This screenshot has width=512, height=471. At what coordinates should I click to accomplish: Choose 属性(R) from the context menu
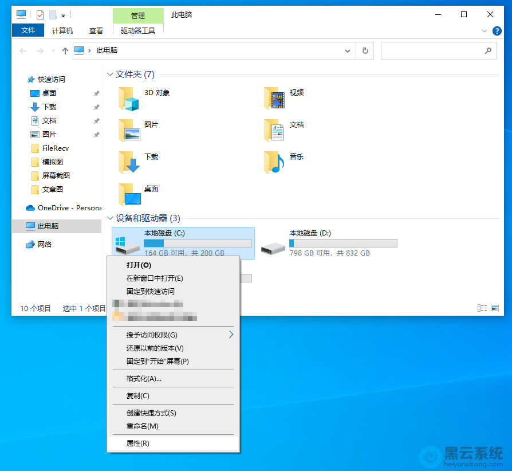click(x=138, y=443)
